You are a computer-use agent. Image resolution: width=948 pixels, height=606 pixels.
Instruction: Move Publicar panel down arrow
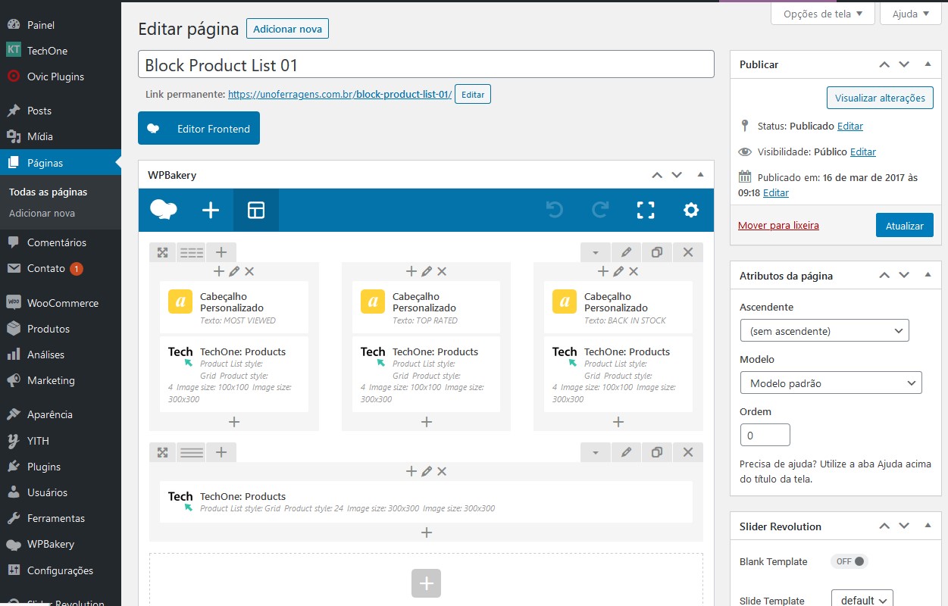click(904, 64)
